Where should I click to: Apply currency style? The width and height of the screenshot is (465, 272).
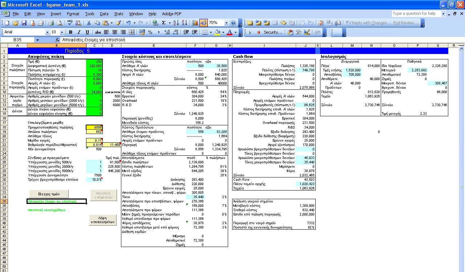tap(142, 32)
